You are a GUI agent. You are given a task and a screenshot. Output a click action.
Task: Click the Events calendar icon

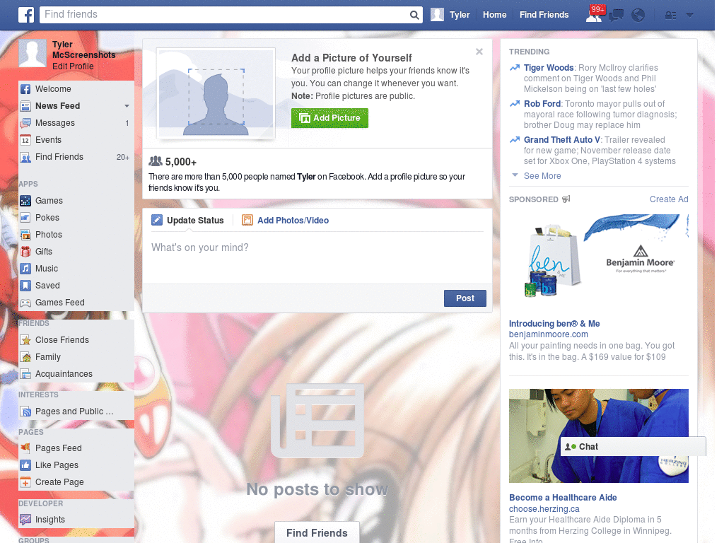[25, 140]
